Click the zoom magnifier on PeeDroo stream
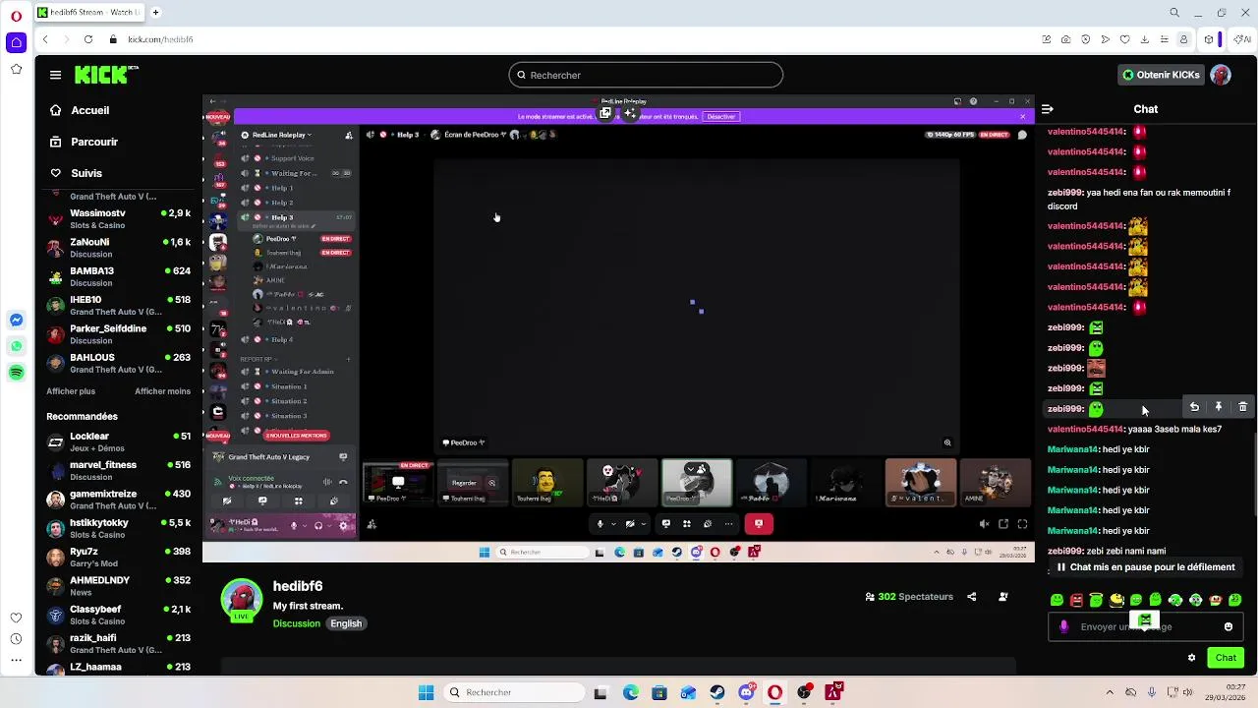 pyautogui.click(x=947, y=442)
